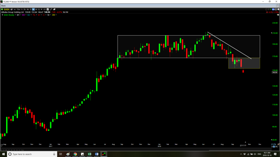Select the weekly W timeframe tab
Screen dimensions: 280x157
(x=33, y=9)
